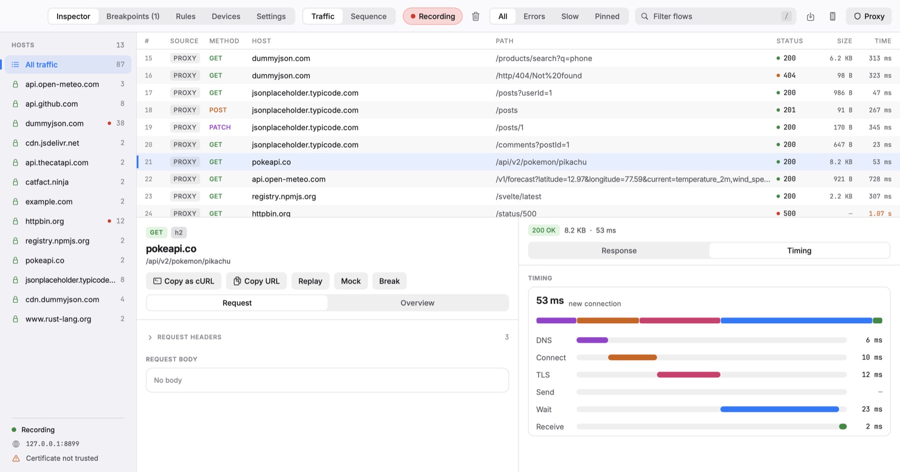900x472 pixels.
Task: Click the trash icon to clear flows
Action: click(x=475, y=16)
